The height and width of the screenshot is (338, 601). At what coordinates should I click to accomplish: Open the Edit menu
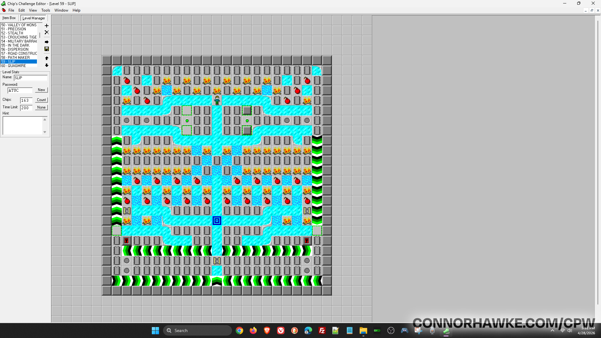point(22,10)
